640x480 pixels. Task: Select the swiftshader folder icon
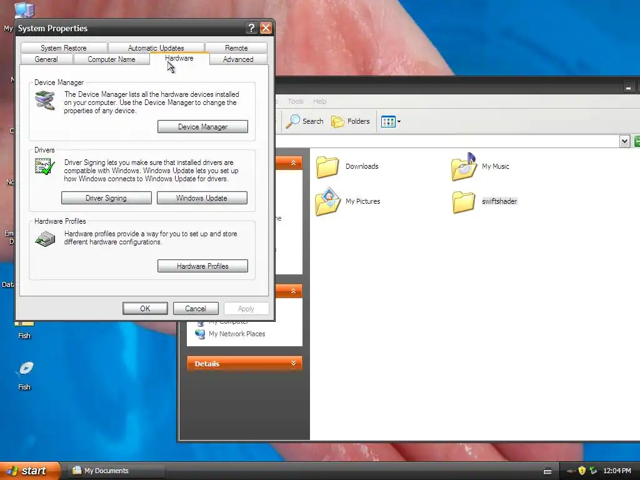click(464, 202)
